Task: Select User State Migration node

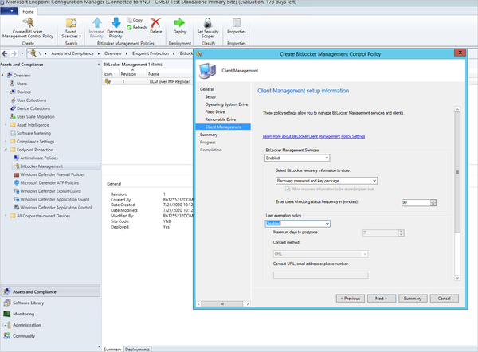Action: pyautogui.click(x=36, y=116)
